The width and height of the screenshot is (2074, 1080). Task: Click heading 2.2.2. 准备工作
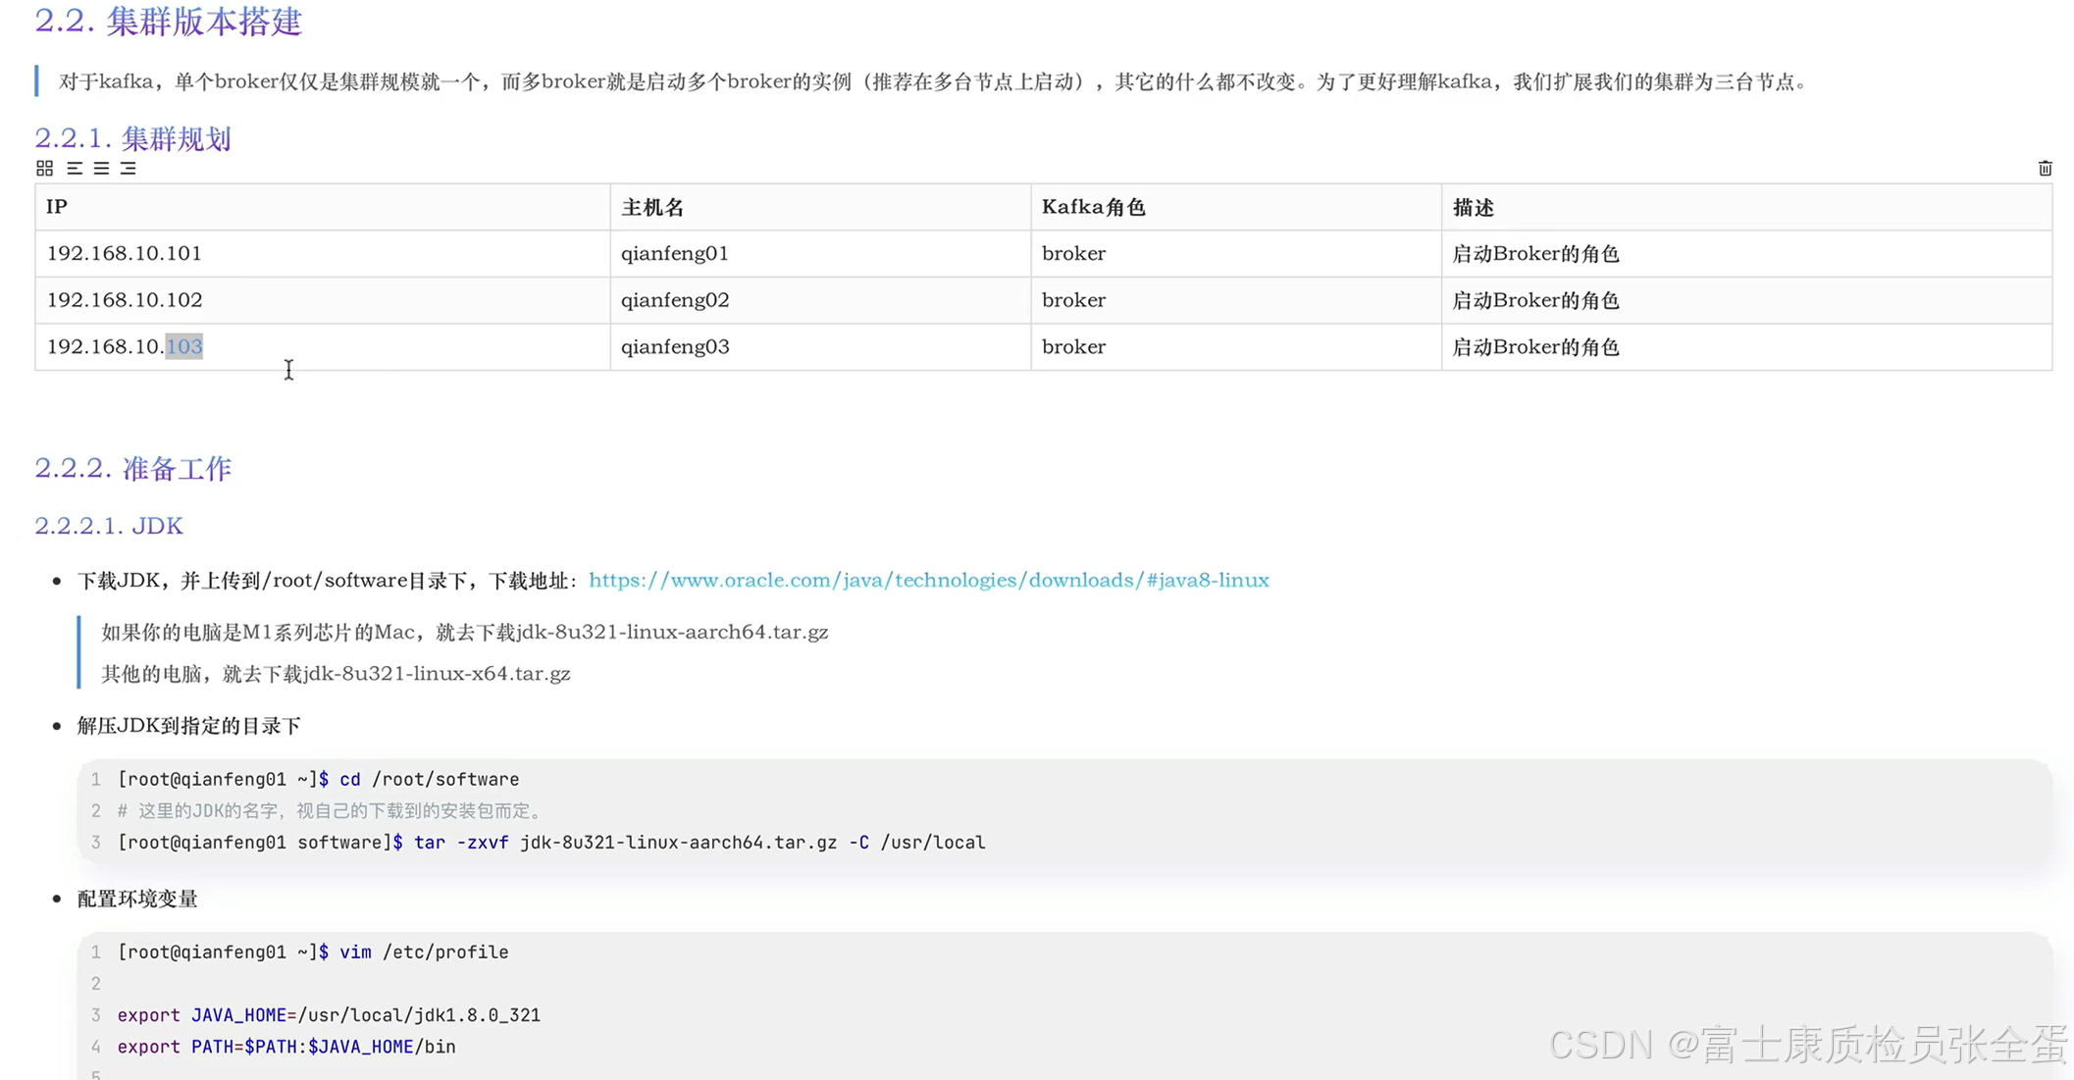coord(132,468)
